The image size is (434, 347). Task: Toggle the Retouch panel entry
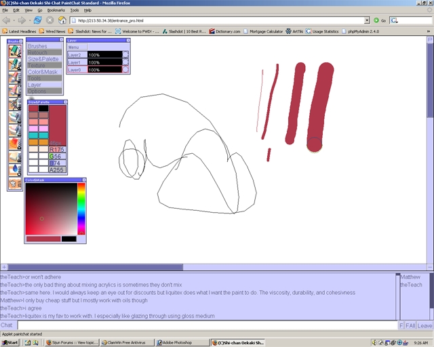pos(44,52)
